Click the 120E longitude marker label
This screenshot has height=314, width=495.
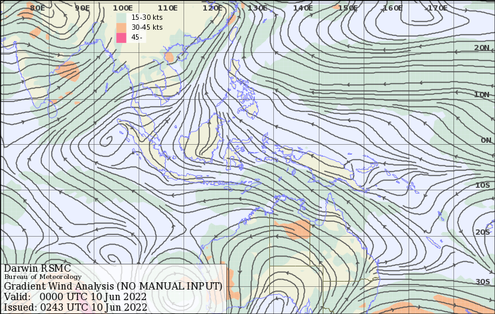[213, 8]
